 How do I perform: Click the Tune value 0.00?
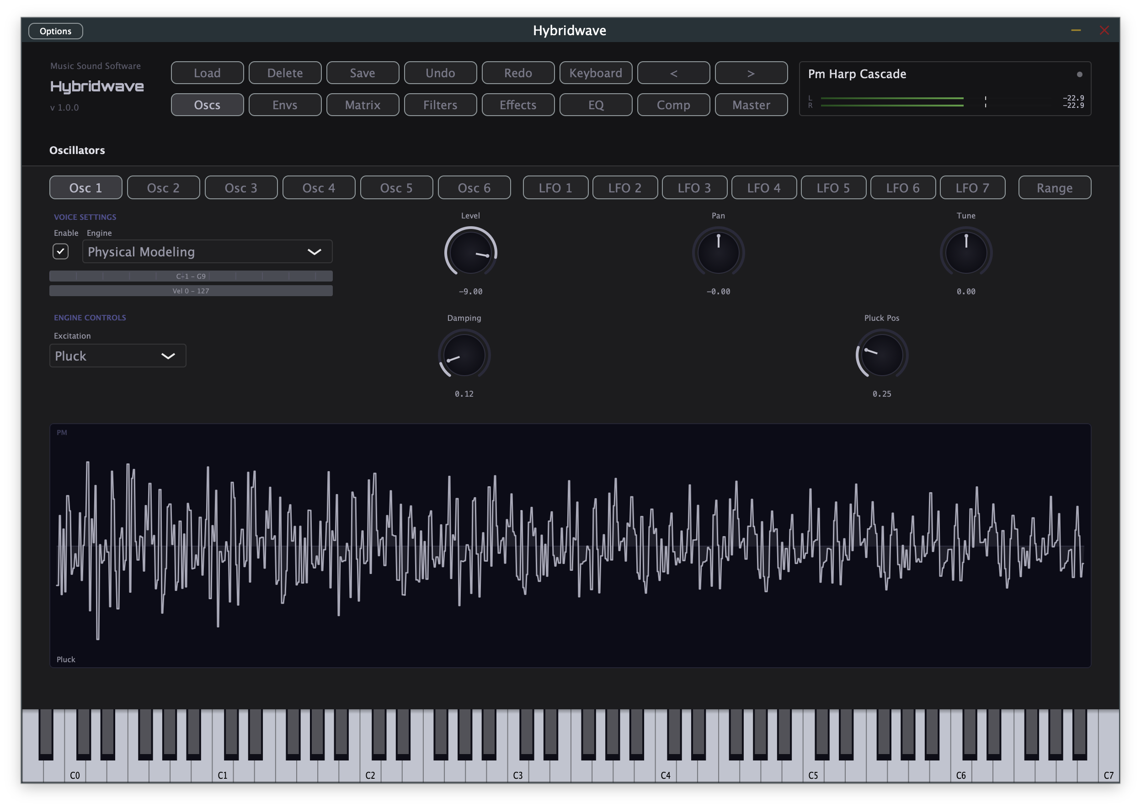coord(965,291)
